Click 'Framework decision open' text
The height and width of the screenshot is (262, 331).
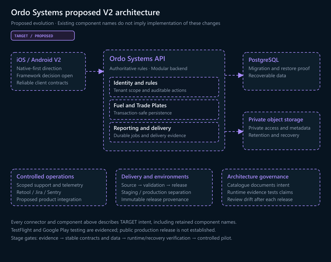coord(45,76)
